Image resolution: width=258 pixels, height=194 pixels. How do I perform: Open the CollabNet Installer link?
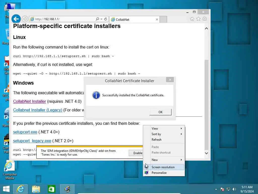point(29,102)
